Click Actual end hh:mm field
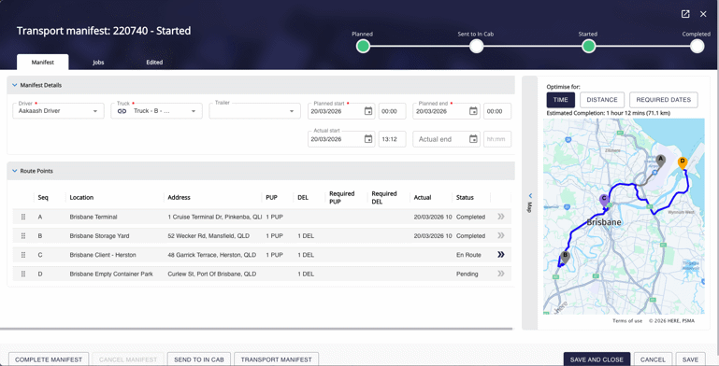This screenshot has height=366, width=719. tap(497, 139)
